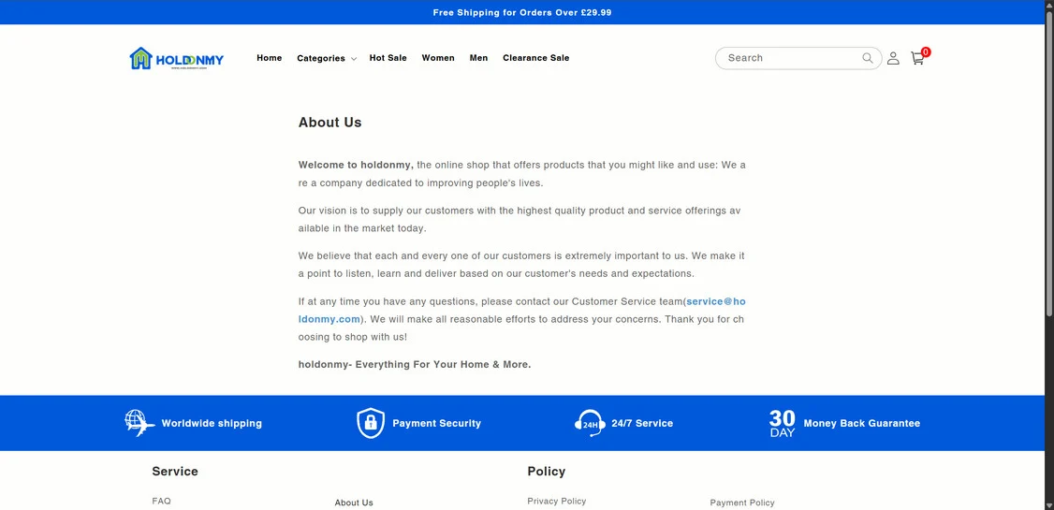Image resolution: width=1054 pixels, height=510 pixels.
Task: Click the worldwide shipping airplane globe icon
Action: (x=139, y=423)
